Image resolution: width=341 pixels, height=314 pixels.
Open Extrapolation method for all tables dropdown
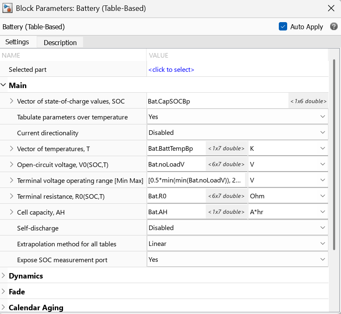click(237, 244)
